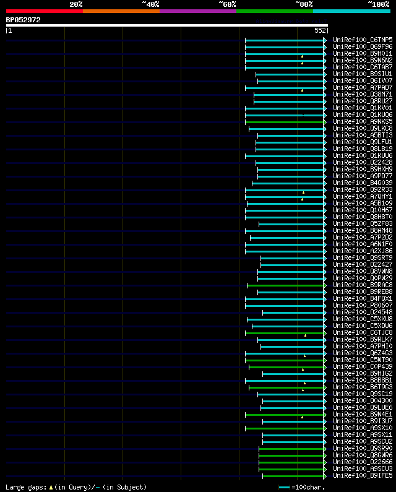Select UniRef100_A9PD77 entry
This screenshot has height=492, width=396.
point(363,176)
